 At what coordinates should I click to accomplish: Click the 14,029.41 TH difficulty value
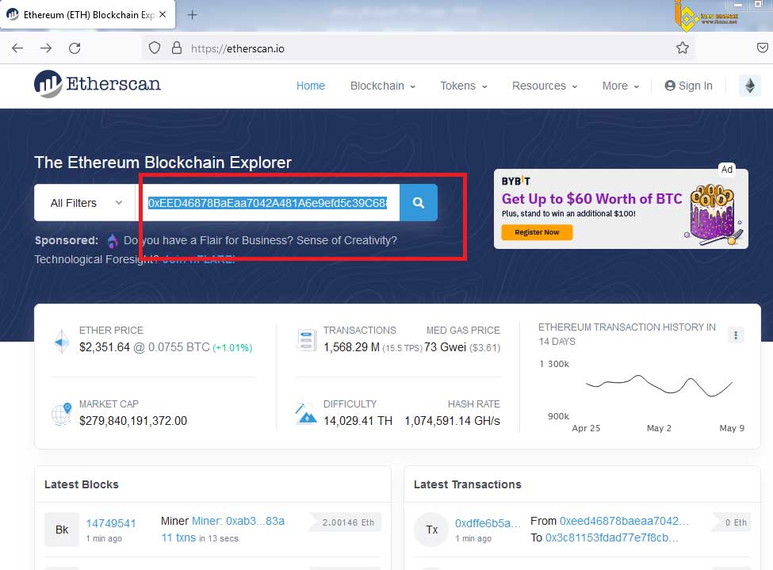[x=358, y=421]
